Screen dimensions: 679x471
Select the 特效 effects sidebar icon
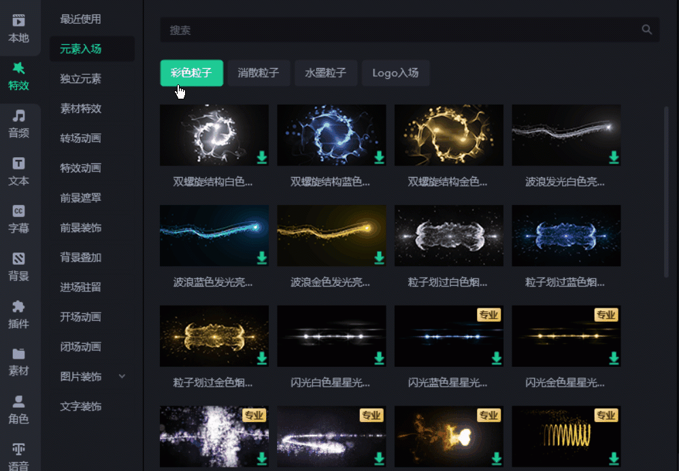tap(18, 76)
